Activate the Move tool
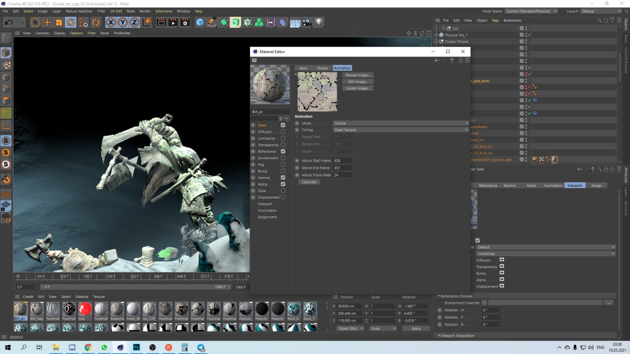Screen dimensions: 630x354 (x=47, y=22)
